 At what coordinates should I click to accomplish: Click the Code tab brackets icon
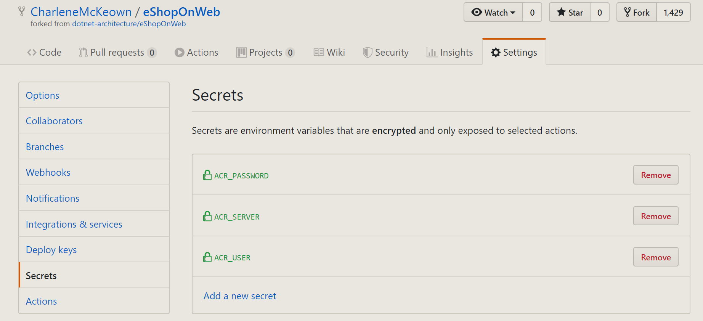32,52
